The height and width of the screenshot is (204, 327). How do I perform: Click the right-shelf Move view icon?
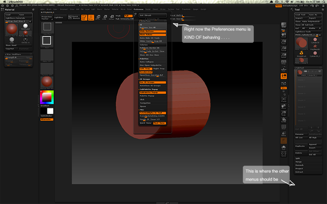pyautogui.click(x=284, y=106)
